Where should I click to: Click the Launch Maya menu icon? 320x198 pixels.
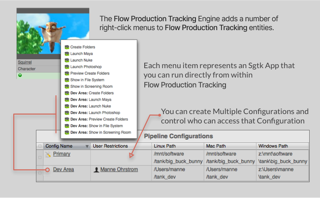[x=67, y=53]
